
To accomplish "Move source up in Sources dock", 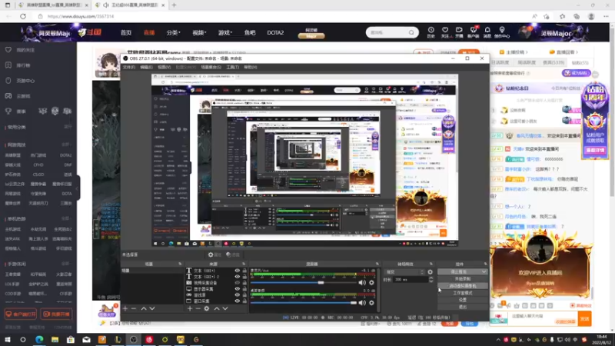I will 217,309.
